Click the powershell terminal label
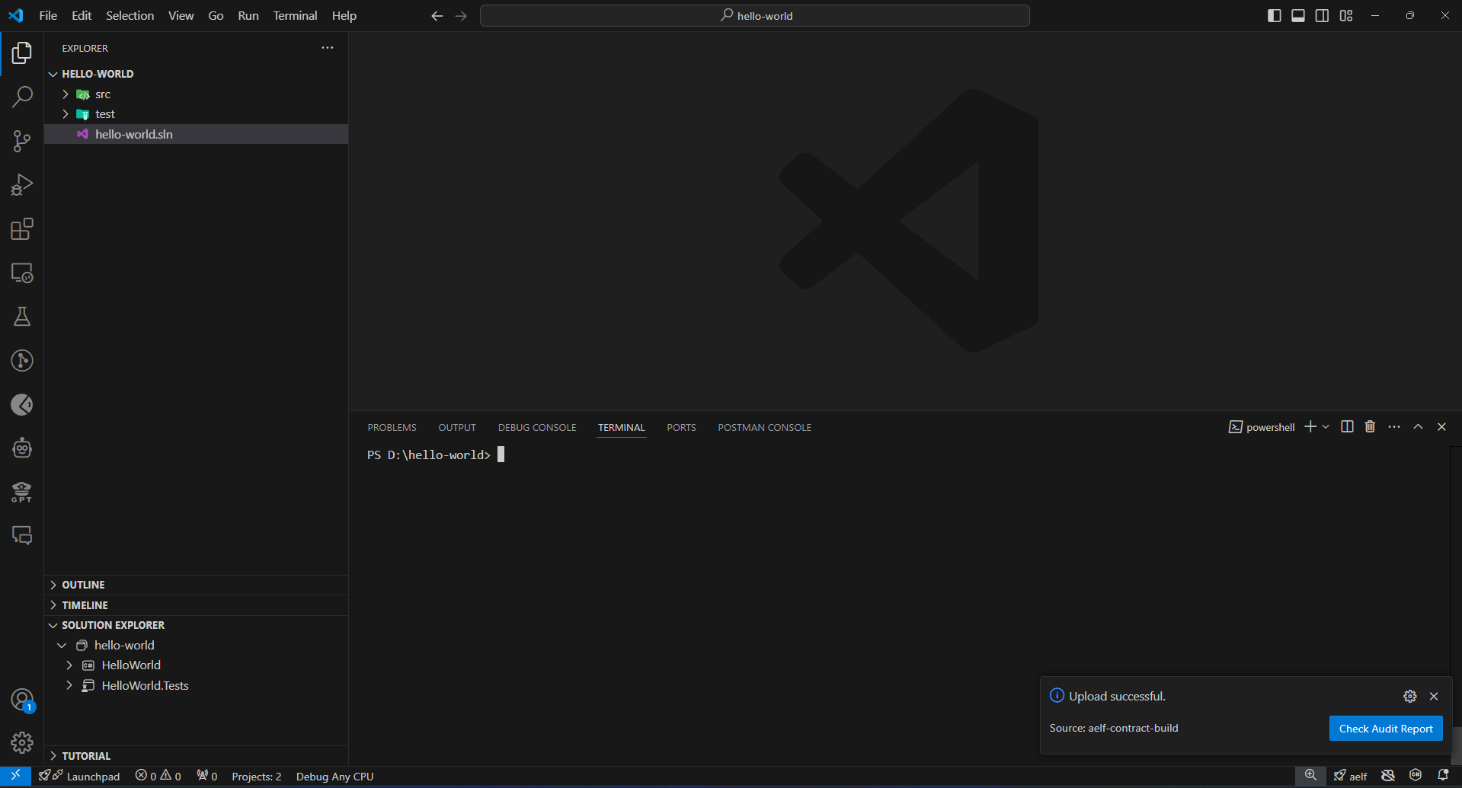Screen dimensions: 1462x788 1262,427
